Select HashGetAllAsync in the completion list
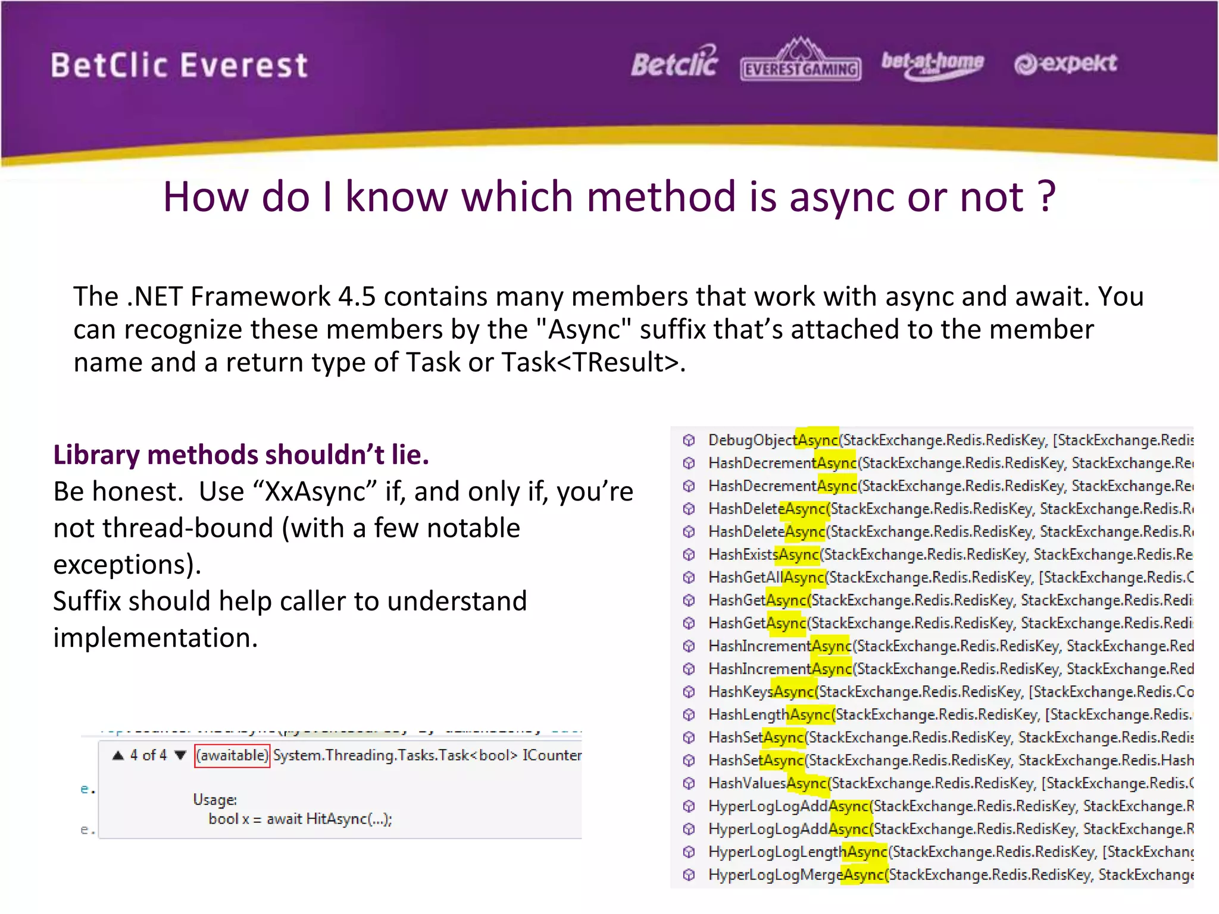 click(932, 577)
